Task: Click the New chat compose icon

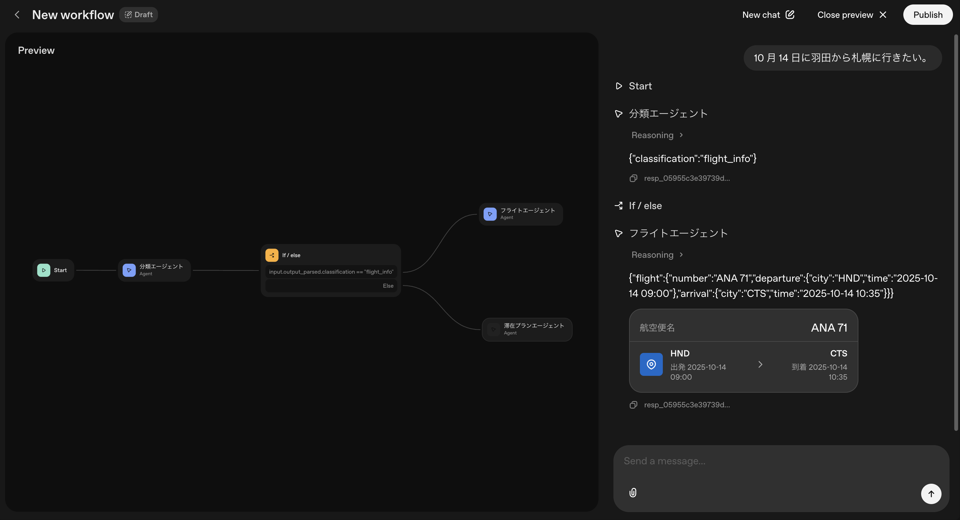Action: point(790,15)
